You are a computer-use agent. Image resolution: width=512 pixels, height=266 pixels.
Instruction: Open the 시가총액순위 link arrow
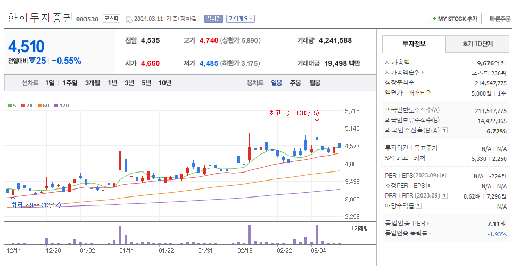pos(423,73)
